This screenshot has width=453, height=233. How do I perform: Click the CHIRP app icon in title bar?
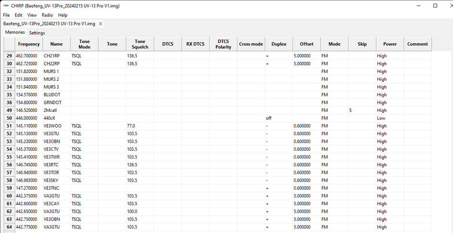click(6, 6)
